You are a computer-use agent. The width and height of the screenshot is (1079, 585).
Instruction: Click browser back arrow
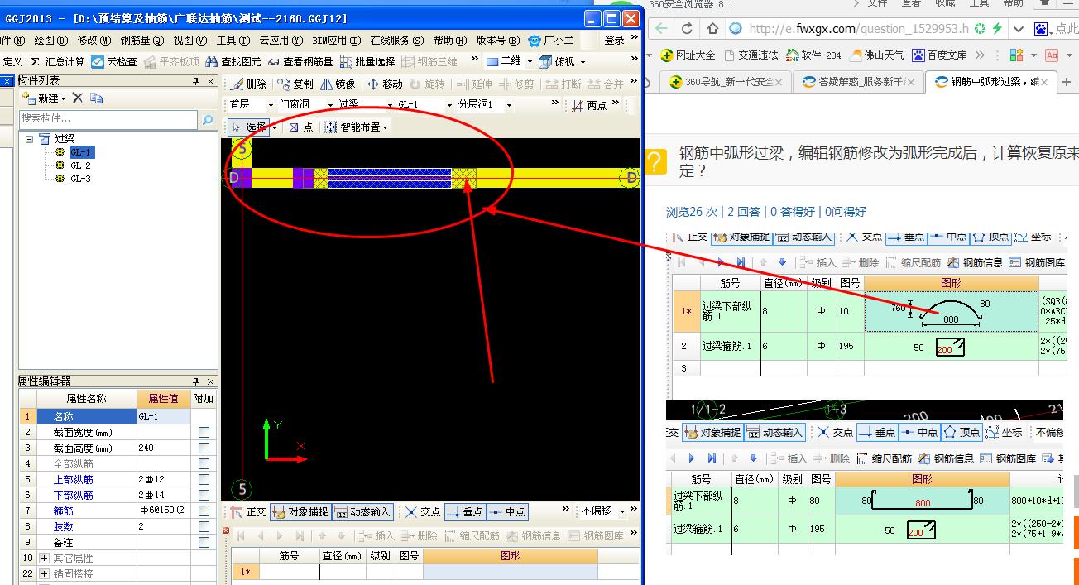(x=660, y=28)
